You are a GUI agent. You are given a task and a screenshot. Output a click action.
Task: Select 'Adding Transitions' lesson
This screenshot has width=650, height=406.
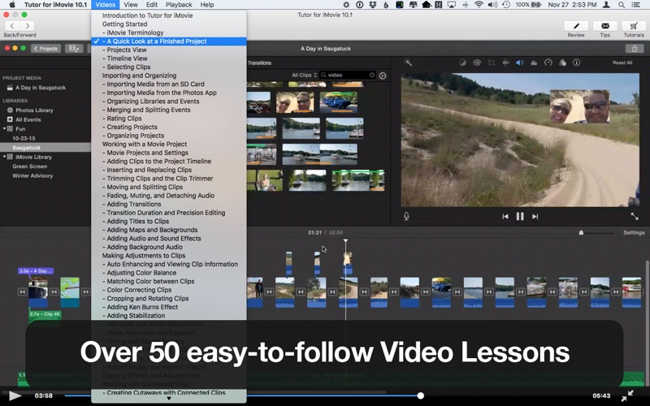169,204
